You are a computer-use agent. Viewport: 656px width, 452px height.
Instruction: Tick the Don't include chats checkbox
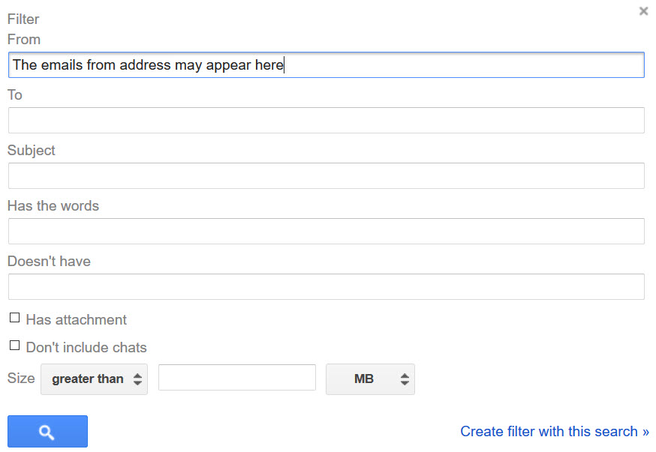pyautogui.click(x=14, y=346)
